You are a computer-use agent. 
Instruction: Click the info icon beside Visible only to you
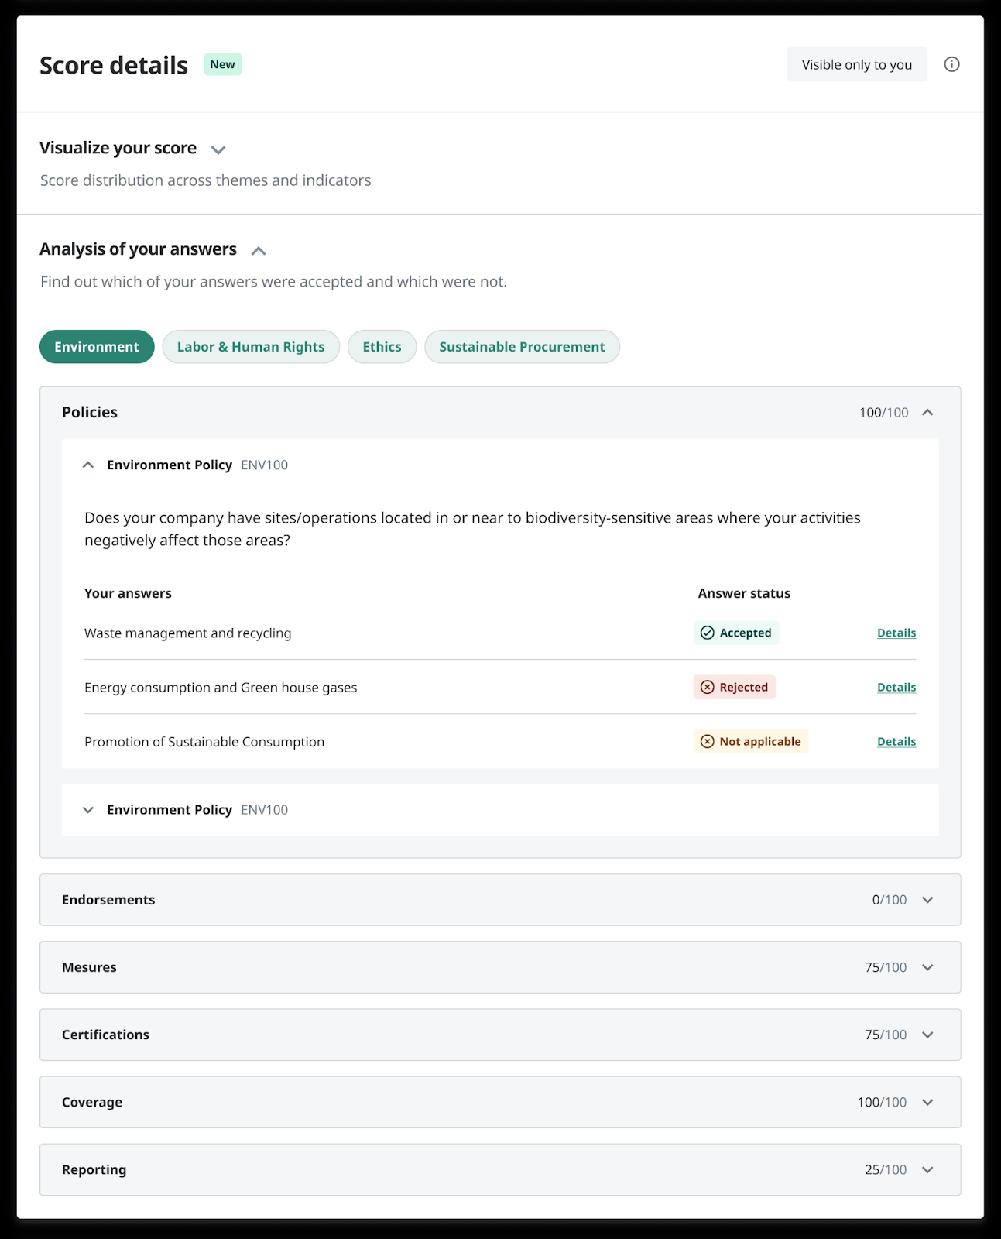952,64
